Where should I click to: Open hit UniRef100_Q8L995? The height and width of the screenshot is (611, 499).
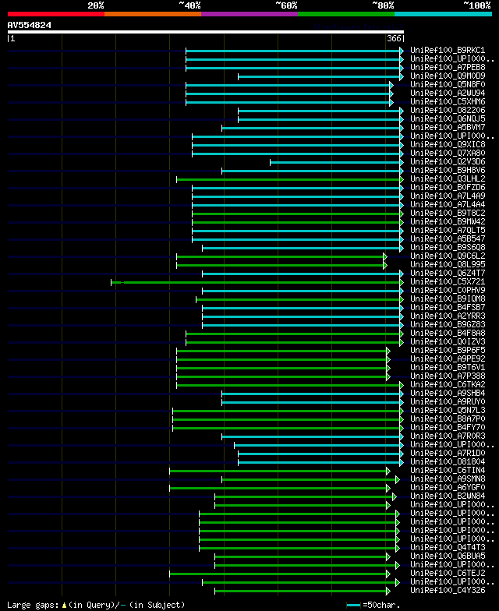coord(448,265)
